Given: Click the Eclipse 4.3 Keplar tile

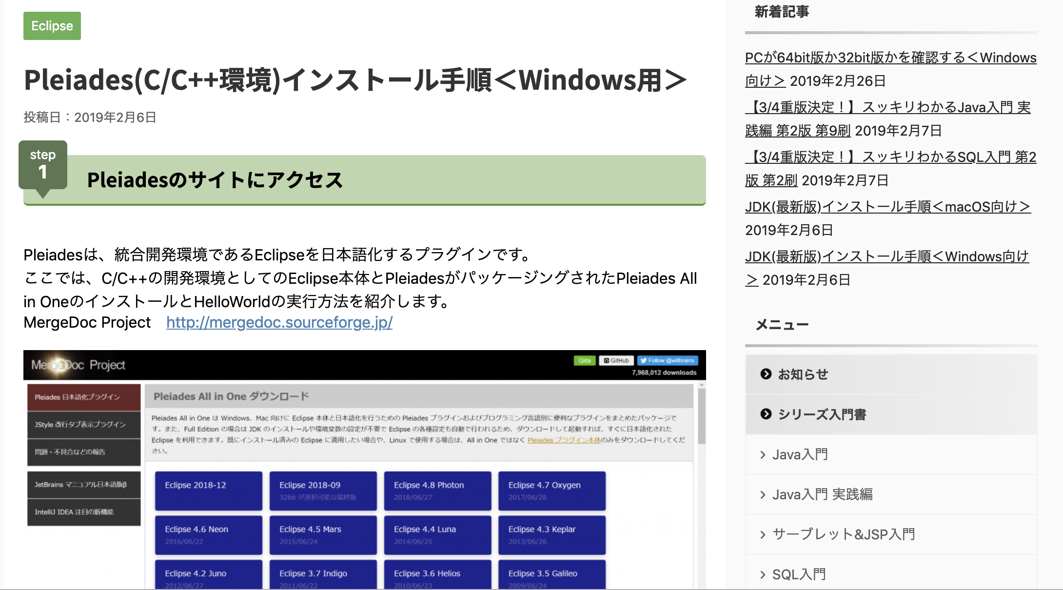Looking at the screenshot, I should [552, 535].
